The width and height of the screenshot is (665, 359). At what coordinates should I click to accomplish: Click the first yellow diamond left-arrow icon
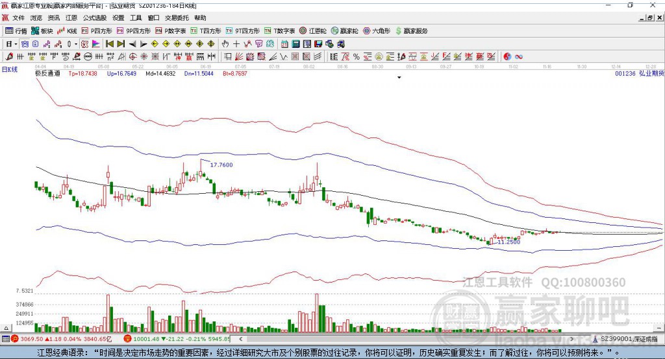pos(155,43)
